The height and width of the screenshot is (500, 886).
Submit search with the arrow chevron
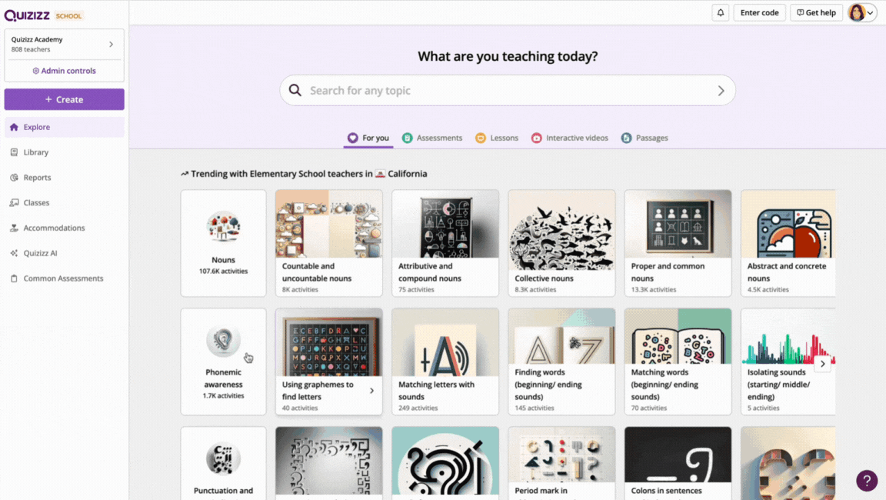(x=721, y=91)
